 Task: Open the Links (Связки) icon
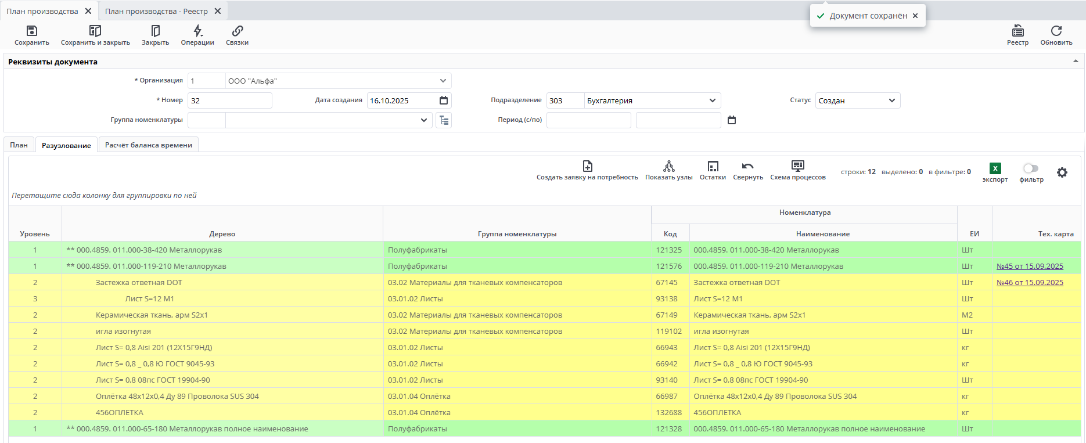[x=237, y=31]
